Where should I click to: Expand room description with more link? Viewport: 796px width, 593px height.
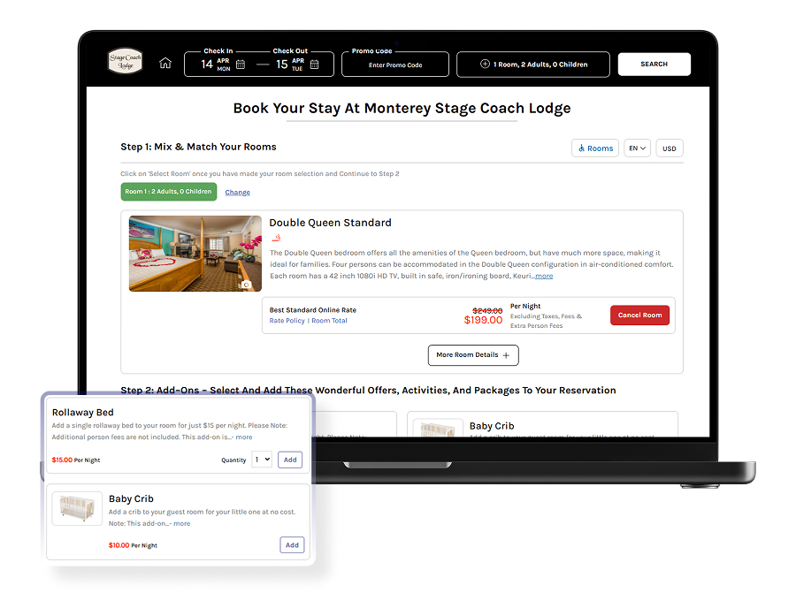[x=544, y=276]
